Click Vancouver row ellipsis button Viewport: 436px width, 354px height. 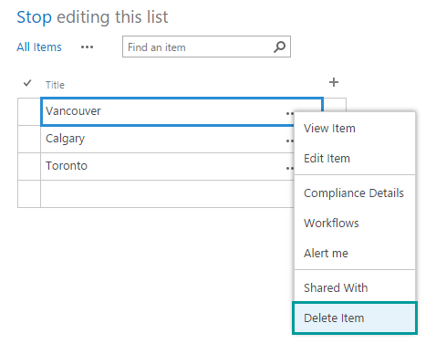(290, 113)
